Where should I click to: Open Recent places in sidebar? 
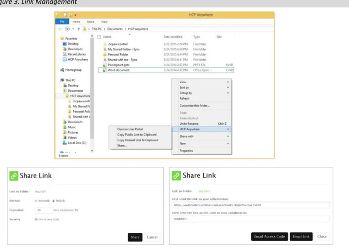[x=77, y=54]
